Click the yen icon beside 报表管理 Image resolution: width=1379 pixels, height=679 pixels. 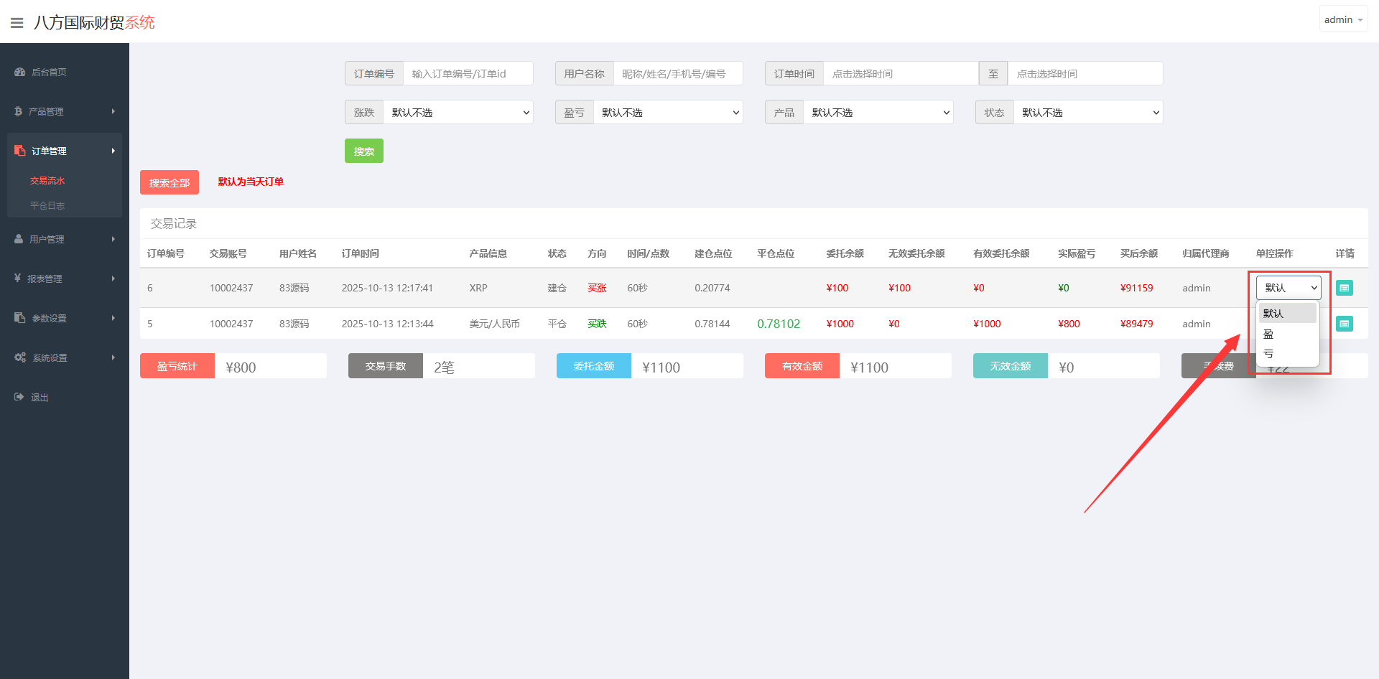click(17, 278)
